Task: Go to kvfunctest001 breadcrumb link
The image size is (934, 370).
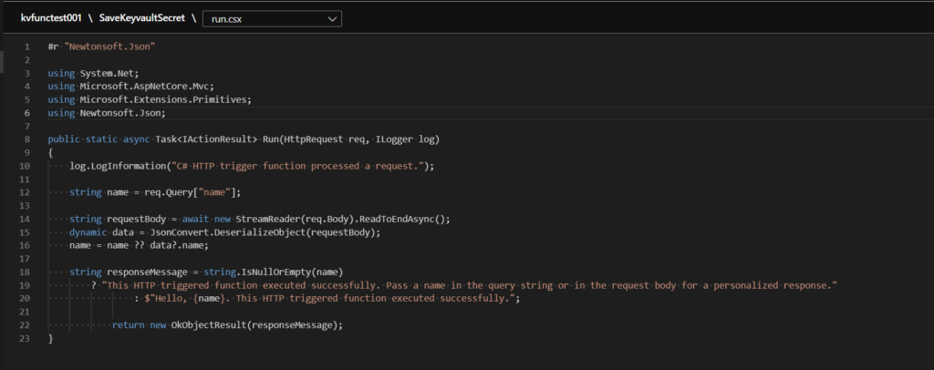Action: pos(46,19)
